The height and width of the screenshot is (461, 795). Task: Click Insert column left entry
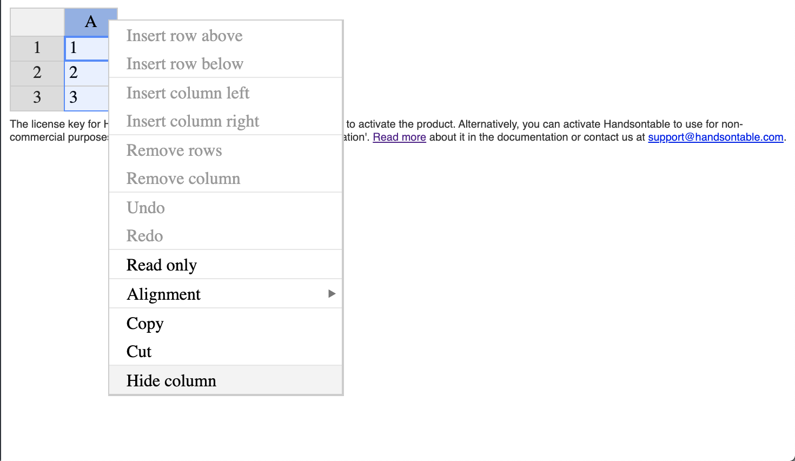coord(226,93)
